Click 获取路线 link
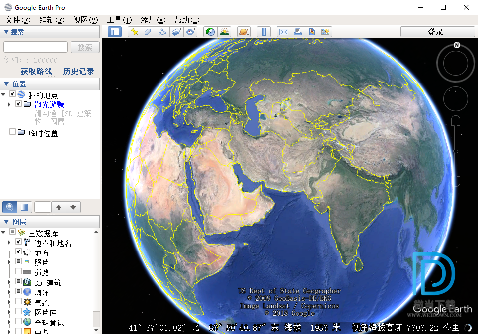 (x=36, y=72)
